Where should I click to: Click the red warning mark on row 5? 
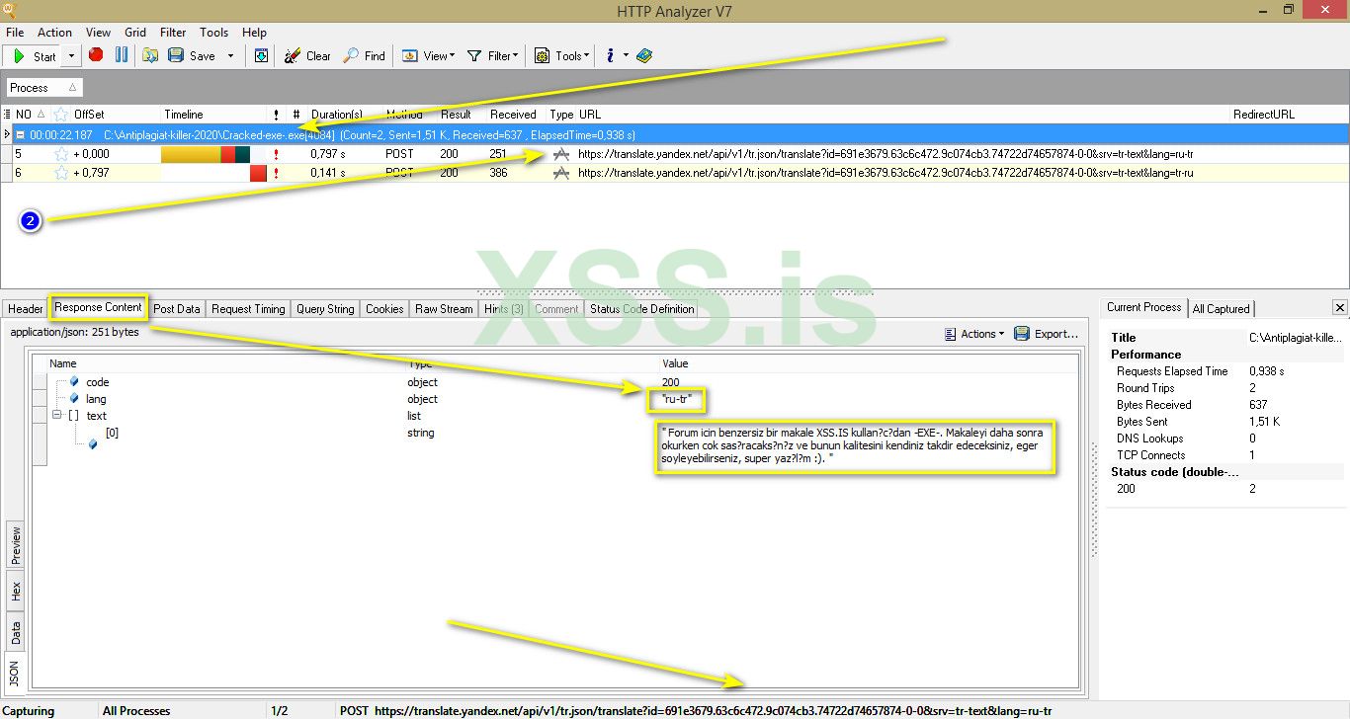point(277,154)
